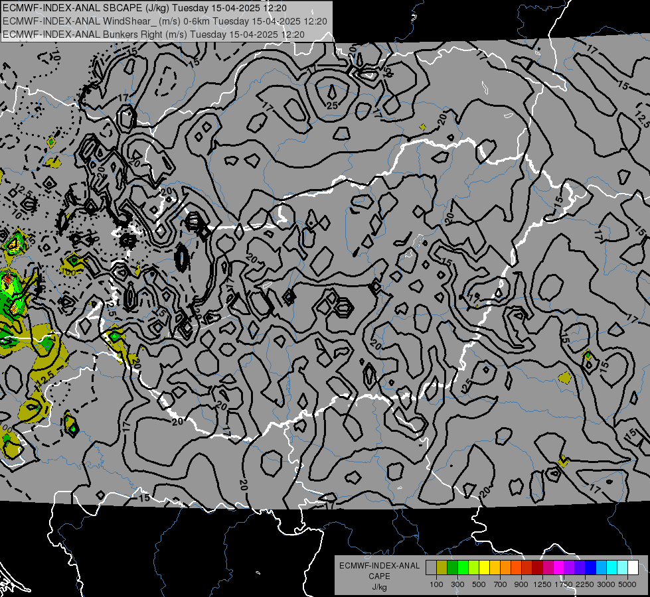Pick the white legend swatch
This screenshot has height=597, width=650.
click(x=633, y=568)
